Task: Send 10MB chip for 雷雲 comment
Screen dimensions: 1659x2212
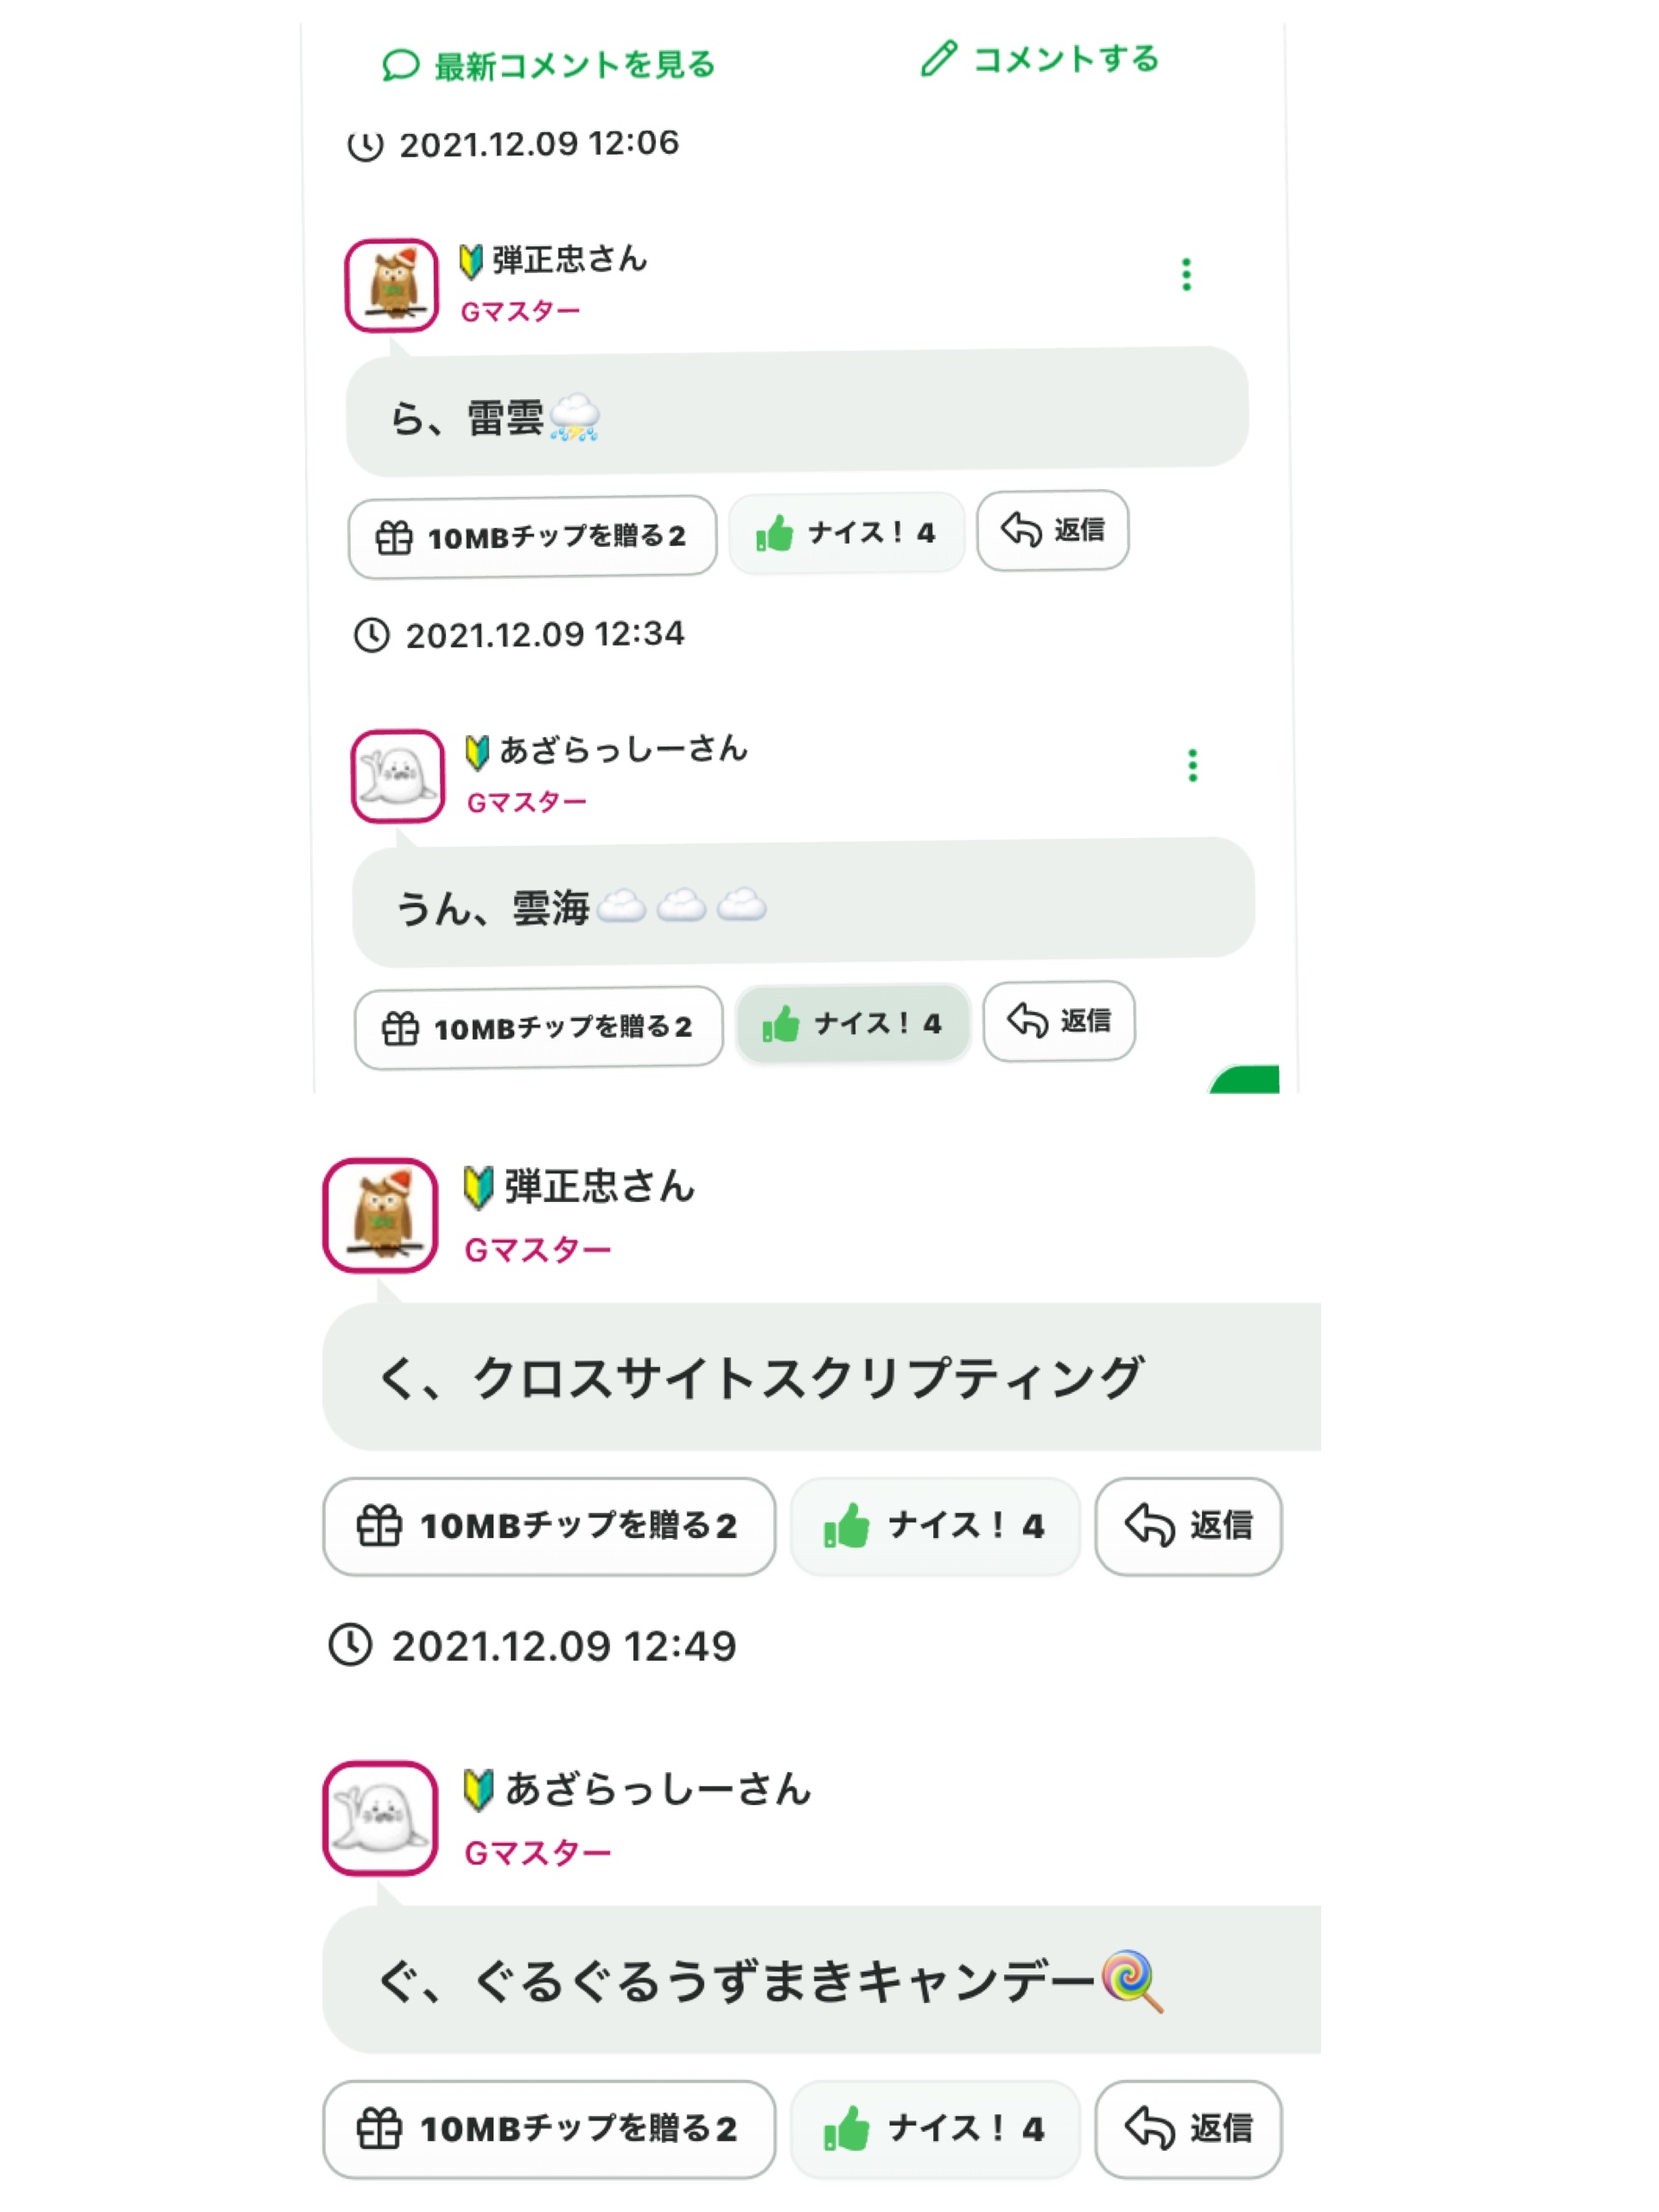Action: click(x=532, y=537)
